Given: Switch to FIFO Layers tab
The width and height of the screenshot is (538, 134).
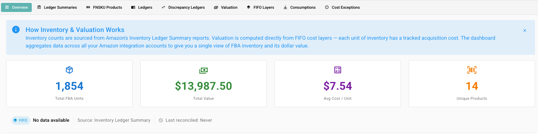Looking at the screenshot, I should click(x=260, y=7).
